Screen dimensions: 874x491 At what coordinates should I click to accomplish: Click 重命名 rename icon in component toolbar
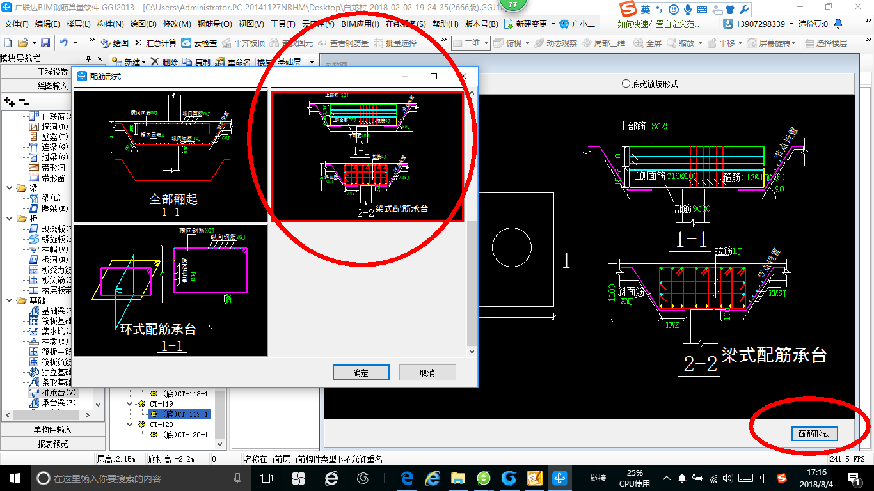point(233,62)
